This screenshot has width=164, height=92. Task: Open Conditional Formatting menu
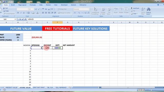95,11
